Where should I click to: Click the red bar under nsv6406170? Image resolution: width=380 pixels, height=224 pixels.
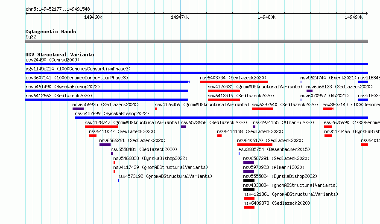click(x=255, y=145)
